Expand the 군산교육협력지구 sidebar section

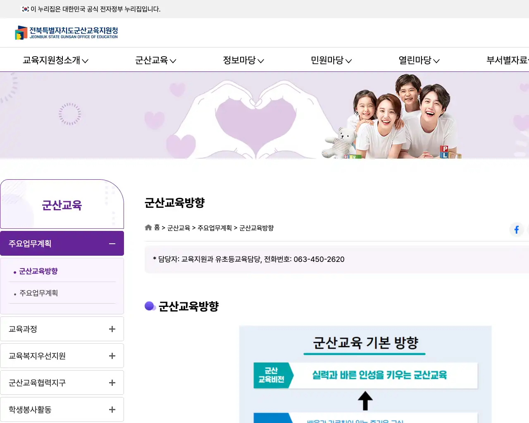(112, 383)
